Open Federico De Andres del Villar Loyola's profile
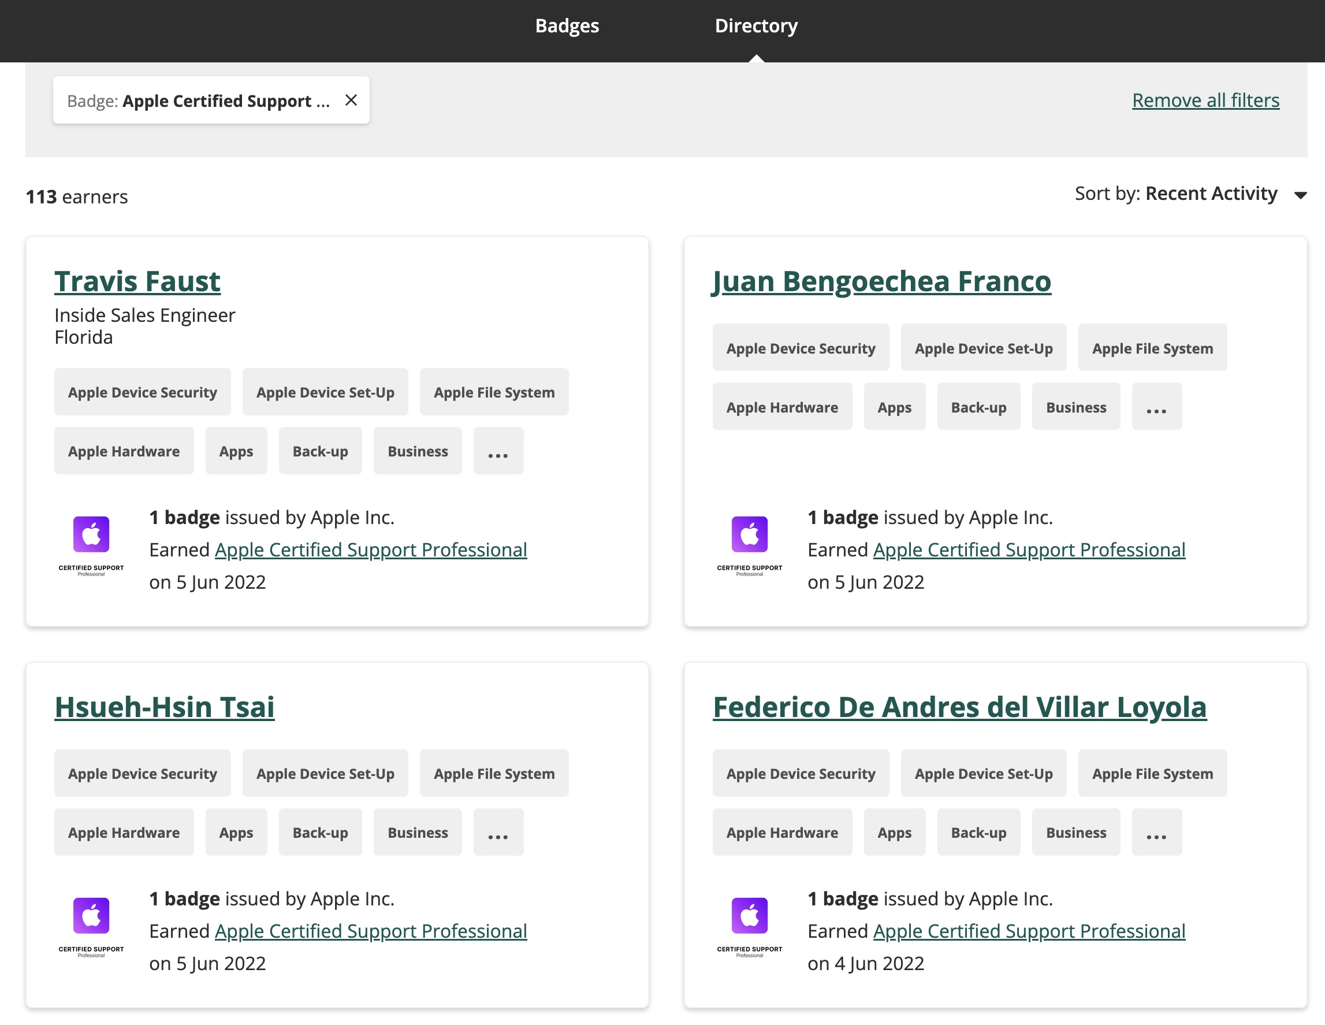1325x1025 pixels. [959, 707]
